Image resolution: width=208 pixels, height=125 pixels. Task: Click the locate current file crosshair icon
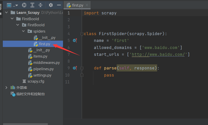click(x=24, y=5)
